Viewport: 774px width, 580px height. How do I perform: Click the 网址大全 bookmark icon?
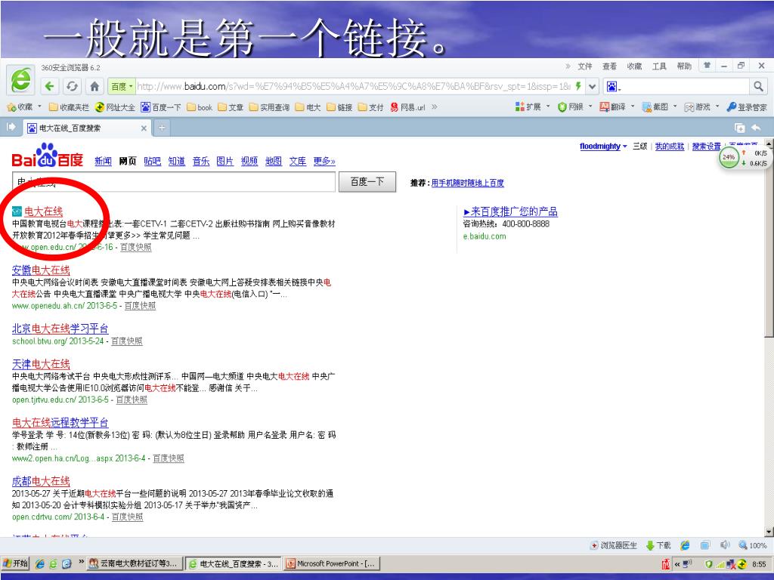[100, 107]
